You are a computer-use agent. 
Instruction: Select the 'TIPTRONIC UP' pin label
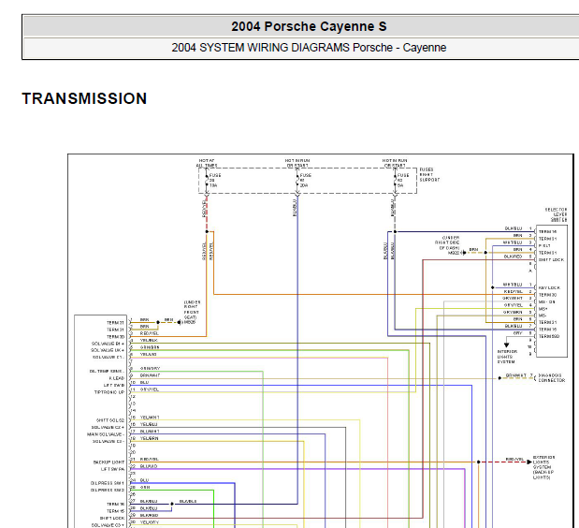[109, 392]
